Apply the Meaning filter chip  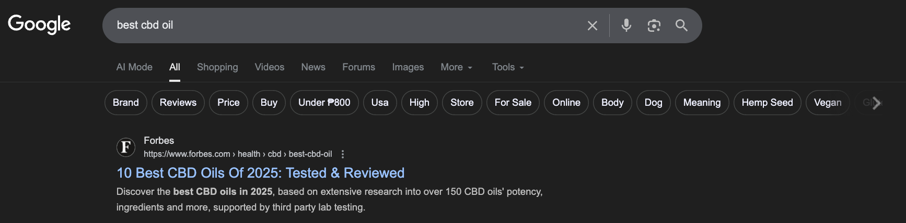coord(702,103)
